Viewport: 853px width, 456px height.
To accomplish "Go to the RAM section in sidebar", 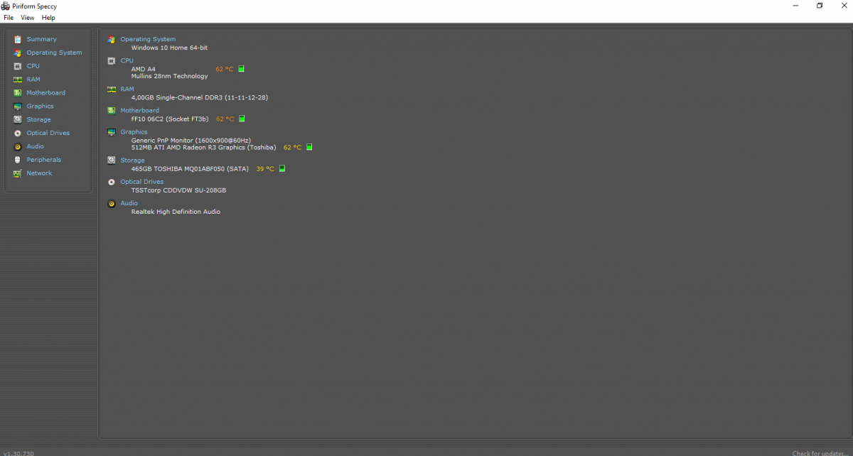I will pos(33,80).
